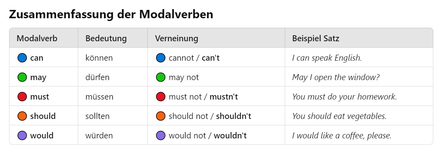Click the "Verneinung" column header
448x159 pixels.
coord(176,38)
